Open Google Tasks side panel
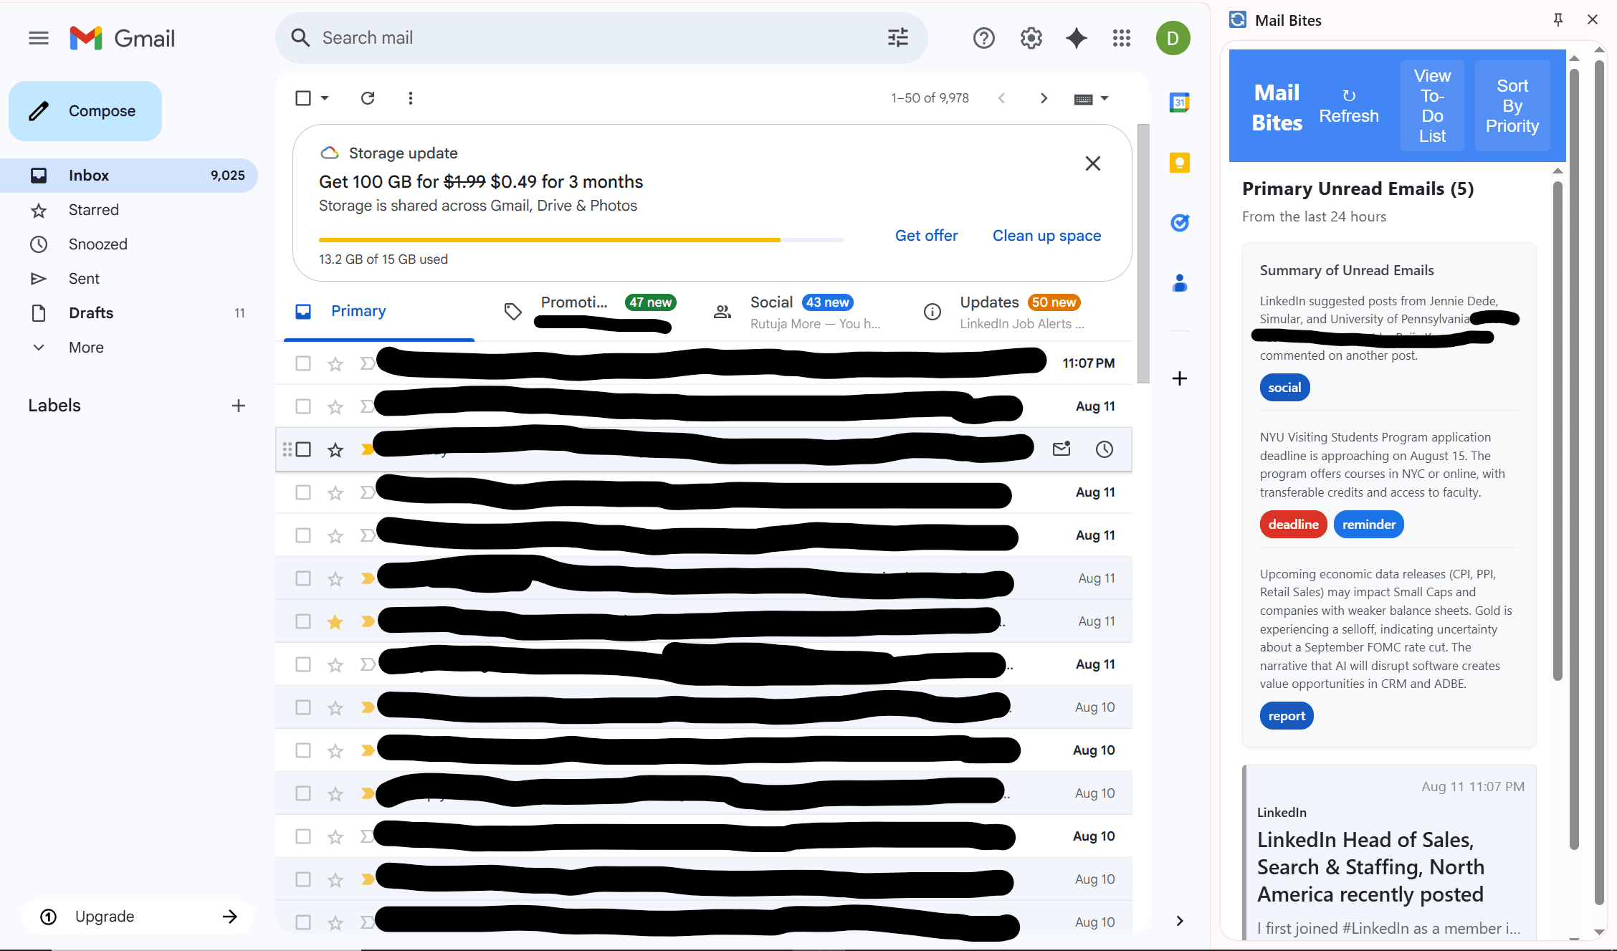Screen dimensions: 1617x951 pyautogui.click(x=1180, y=222)
